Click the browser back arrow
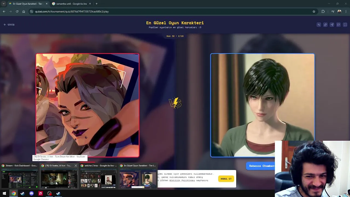The image size is (350, 197). (4, 11)
